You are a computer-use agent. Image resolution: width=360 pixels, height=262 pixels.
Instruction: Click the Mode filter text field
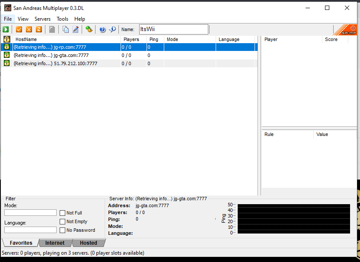tap(30, 212)
